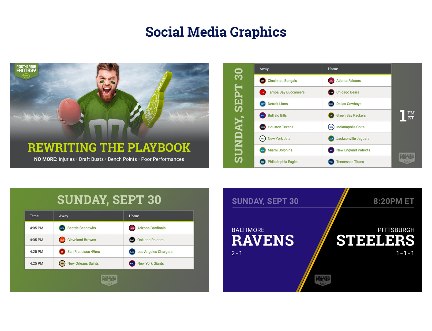The width and height of the screenshot is (432, 331).
Task: Click the 8:20PM ET kickoff time
Action: pyautogui.click(x=394, y=201)
